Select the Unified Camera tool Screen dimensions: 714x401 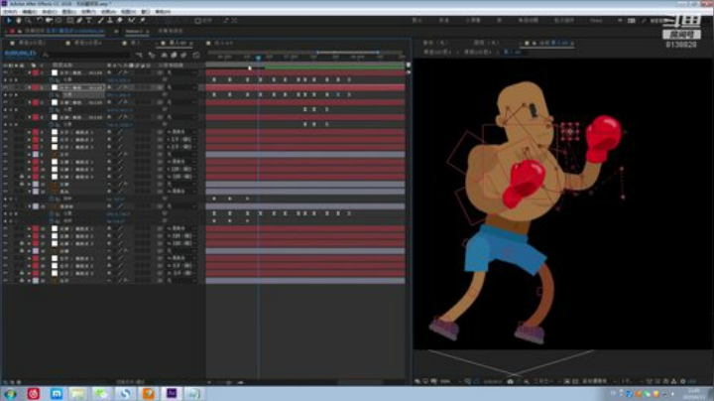pos(49,21)
